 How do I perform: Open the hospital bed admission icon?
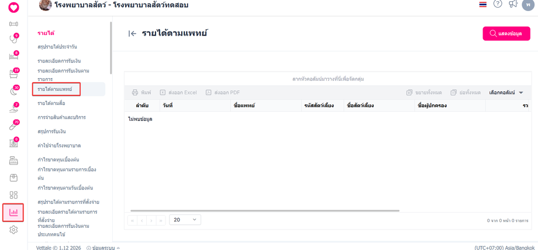13,56
